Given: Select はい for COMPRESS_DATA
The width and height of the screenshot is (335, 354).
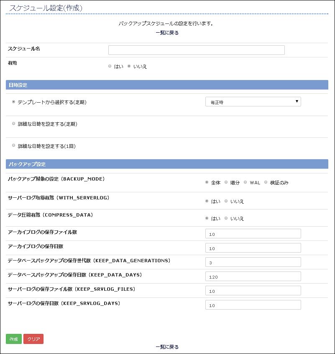Looking at the screenshot, I should point(207,218).
